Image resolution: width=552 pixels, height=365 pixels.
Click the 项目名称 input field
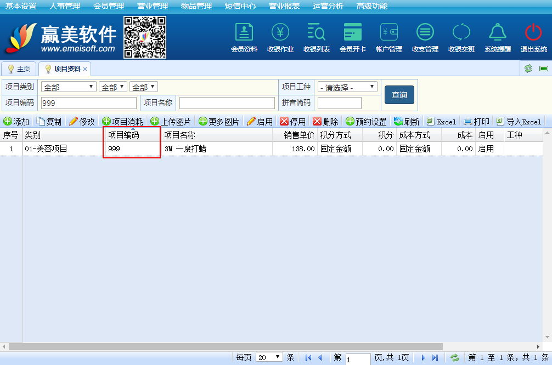pyautogui.click(x=227, y=103)
